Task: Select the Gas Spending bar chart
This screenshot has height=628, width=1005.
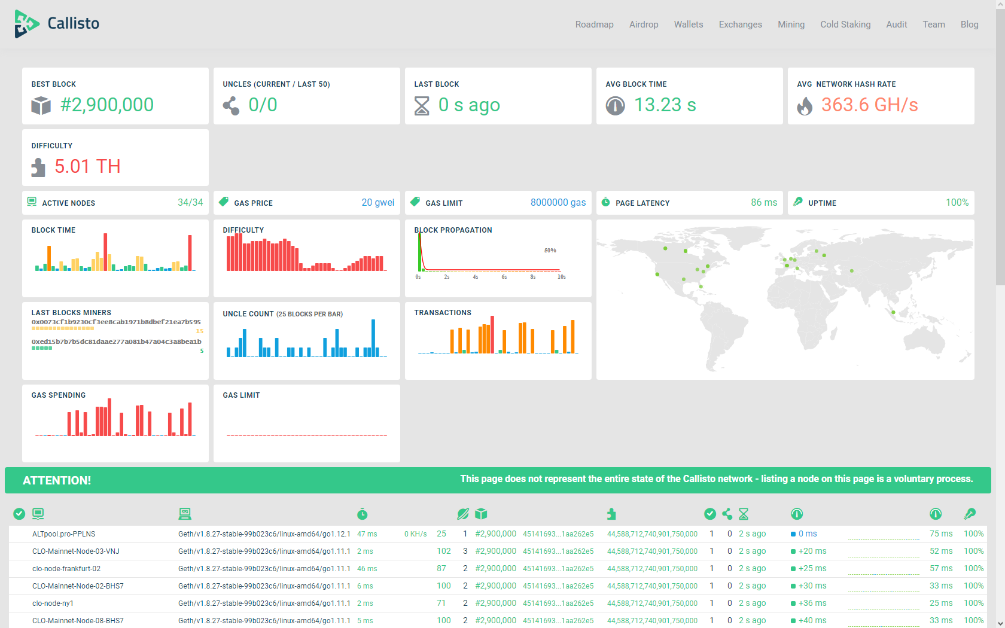Action: click(x=115, y=417)
